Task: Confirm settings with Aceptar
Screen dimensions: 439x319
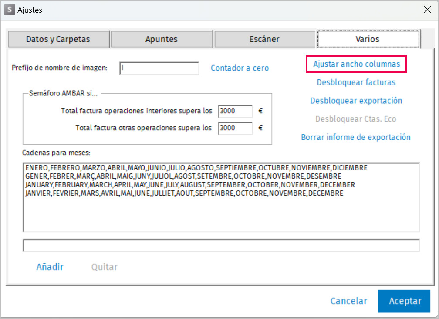Action: 404,301
